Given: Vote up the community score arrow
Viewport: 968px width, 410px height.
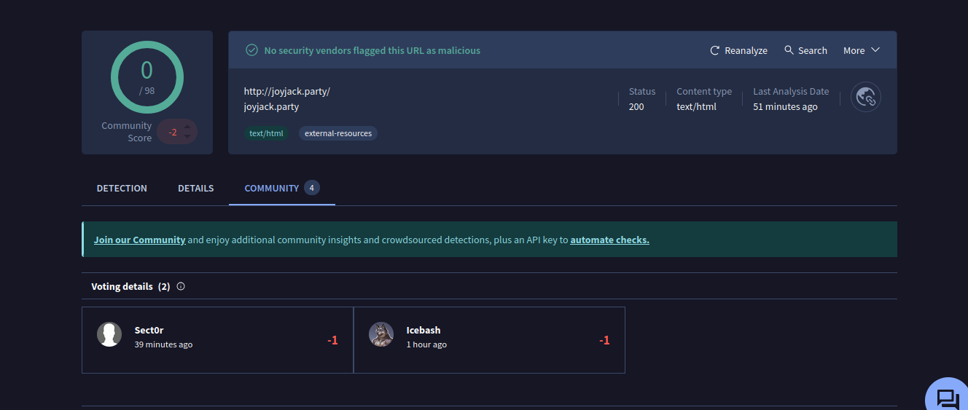Looking at the screenshot, I should (187, 127).
